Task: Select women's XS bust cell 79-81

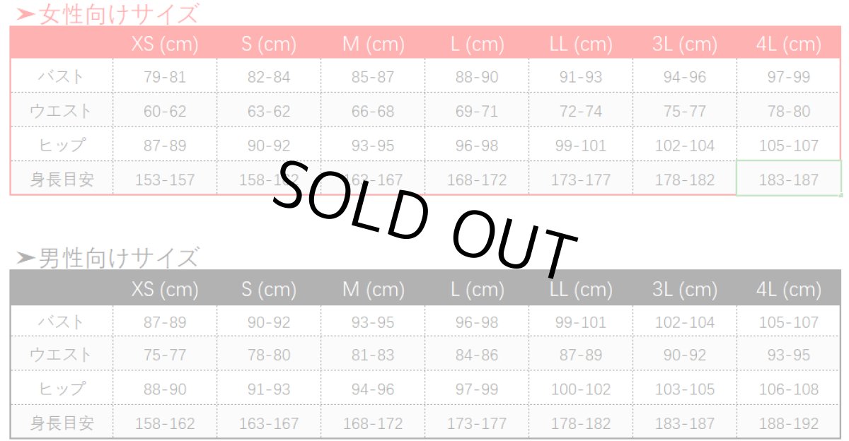Action: click(x=165, y=76)
